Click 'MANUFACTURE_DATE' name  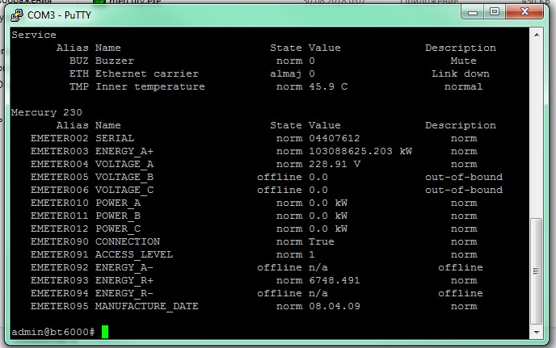click(147, 306)
